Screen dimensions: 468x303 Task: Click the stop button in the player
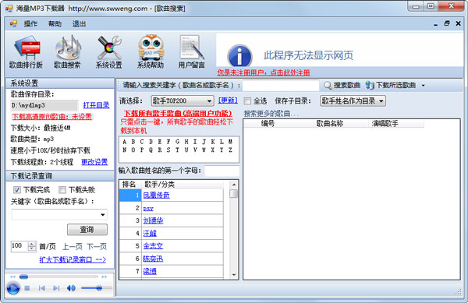click(27, 288)
